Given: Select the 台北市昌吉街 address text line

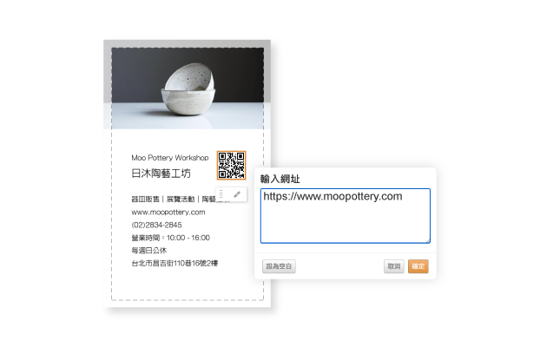Looking at the screenshot, I should pyautogui.click(x=175, y=264).
